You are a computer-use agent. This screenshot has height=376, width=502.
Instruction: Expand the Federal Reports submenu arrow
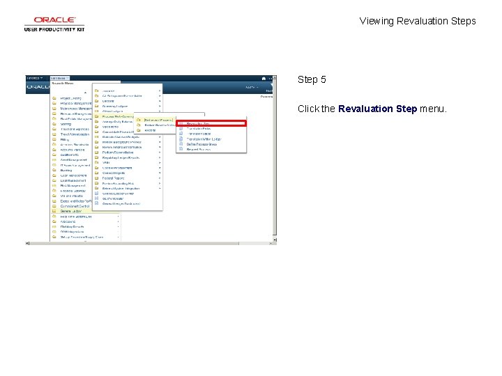click(x=160, y=178)
